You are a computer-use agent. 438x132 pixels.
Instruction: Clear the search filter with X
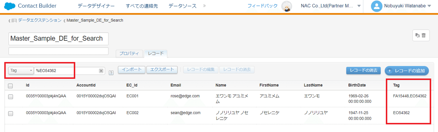[101, 71]
